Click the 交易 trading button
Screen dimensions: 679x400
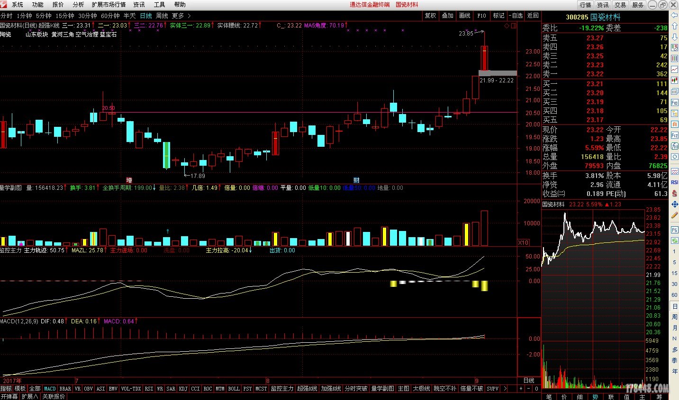coord(620,5)
